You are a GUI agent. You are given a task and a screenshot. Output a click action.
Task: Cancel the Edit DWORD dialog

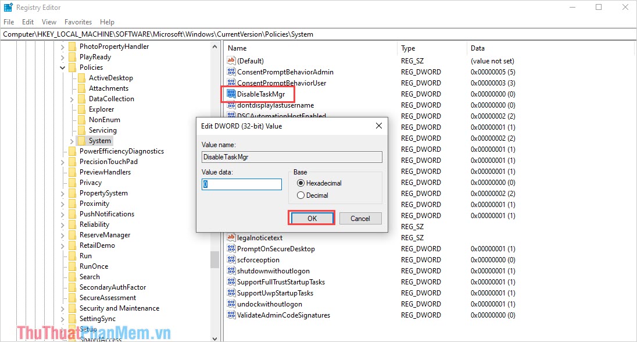[360, 218]
